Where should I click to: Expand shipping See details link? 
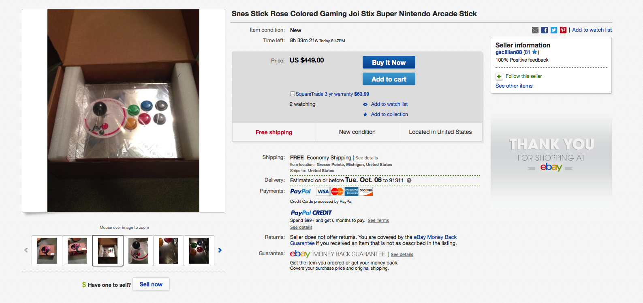367,158
